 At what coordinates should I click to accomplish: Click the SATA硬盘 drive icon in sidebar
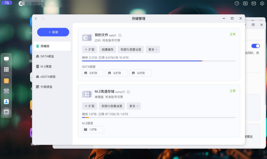tap(37, 56)
